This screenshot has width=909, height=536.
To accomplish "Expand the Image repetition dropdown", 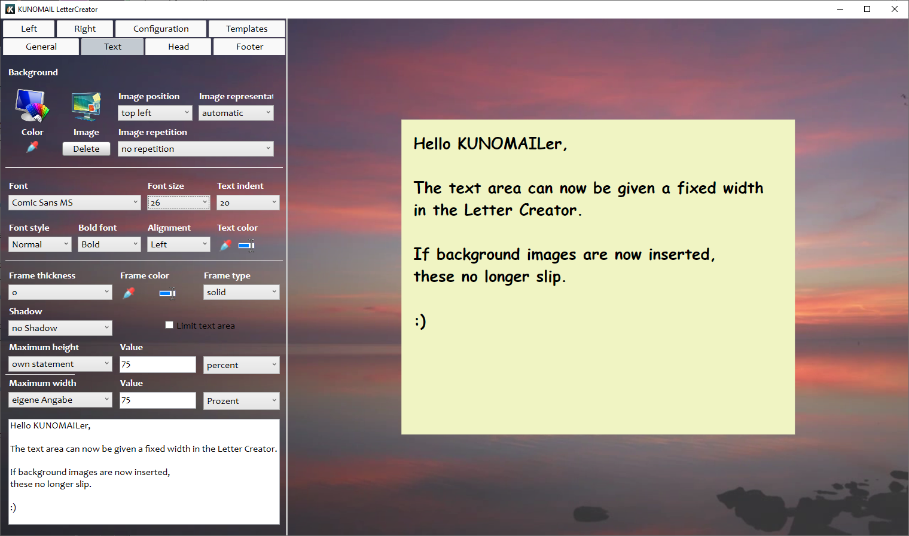I will (196, 149).
